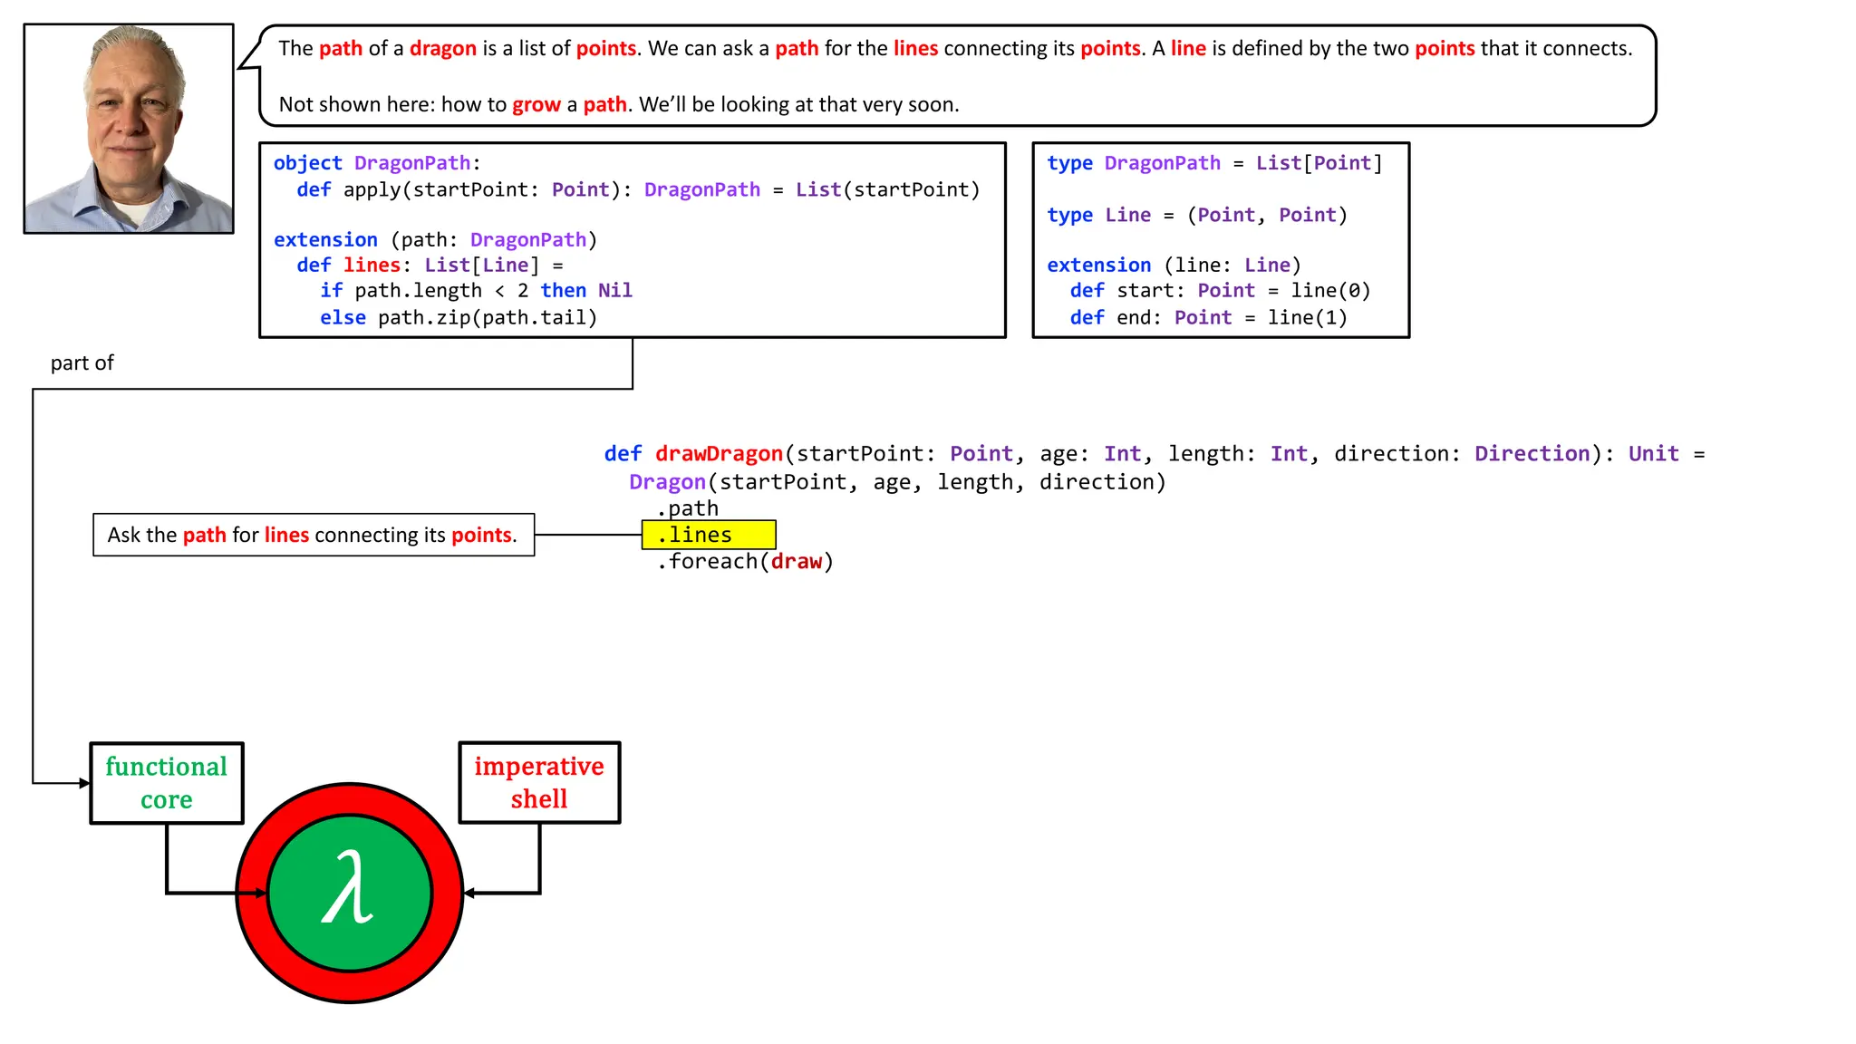Click 'else path.zip(path.tail)' line
Image resolution: width=1856 pixels, height=1044 pixels.
tap(458, 318)
